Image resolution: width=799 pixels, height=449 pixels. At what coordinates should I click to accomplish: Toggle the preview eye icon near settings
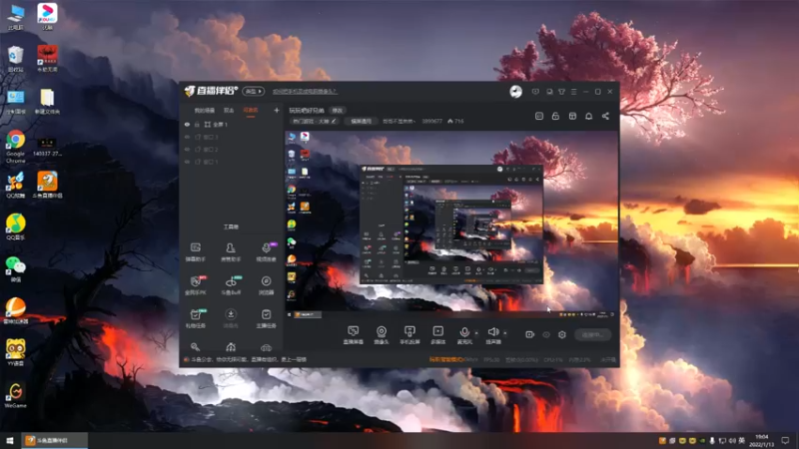pos(545,334)
